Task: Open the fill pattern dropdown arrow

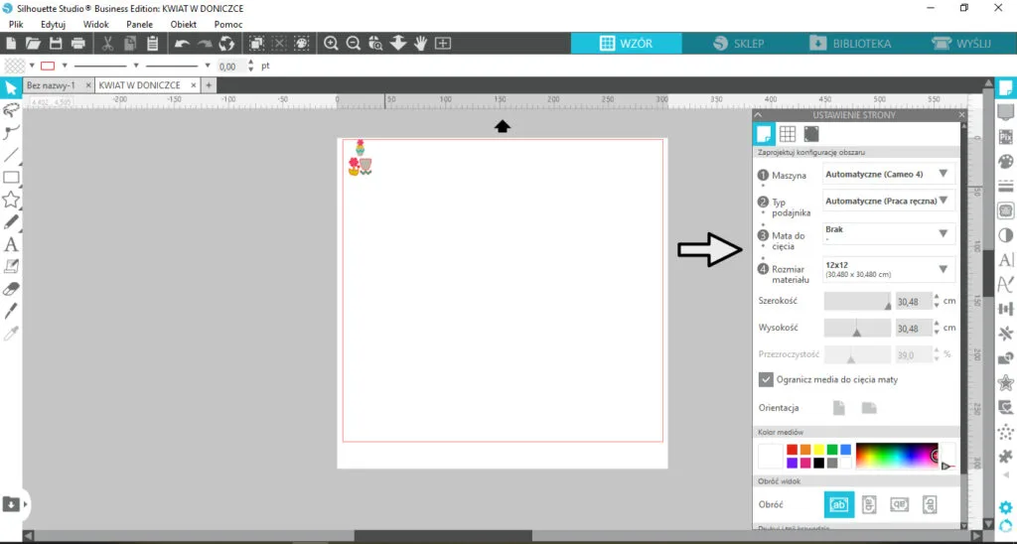Action: 31,66
